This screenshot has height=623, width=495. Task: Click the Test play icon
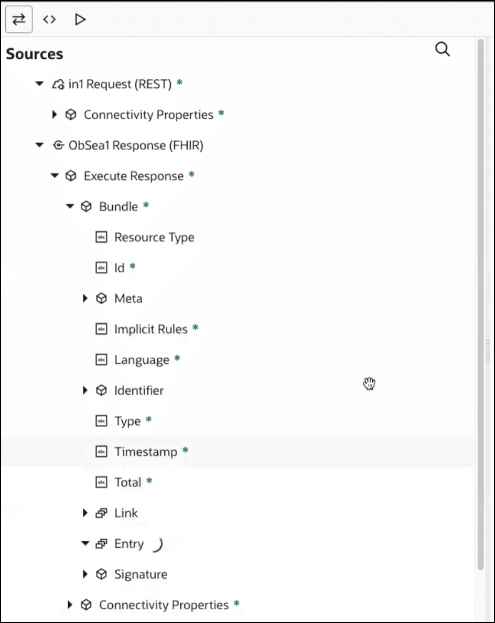pyautogui.click(x=80, y=19)
